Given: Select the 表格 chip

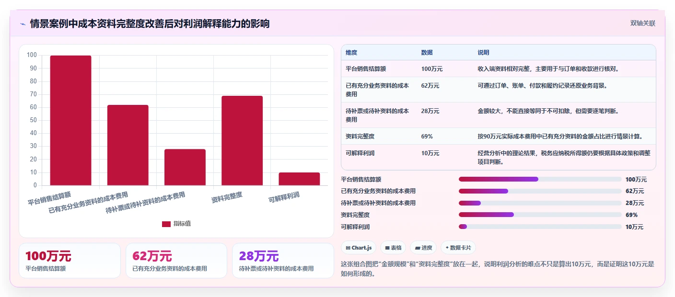Looking at the screenshot, I should (393, 248).
